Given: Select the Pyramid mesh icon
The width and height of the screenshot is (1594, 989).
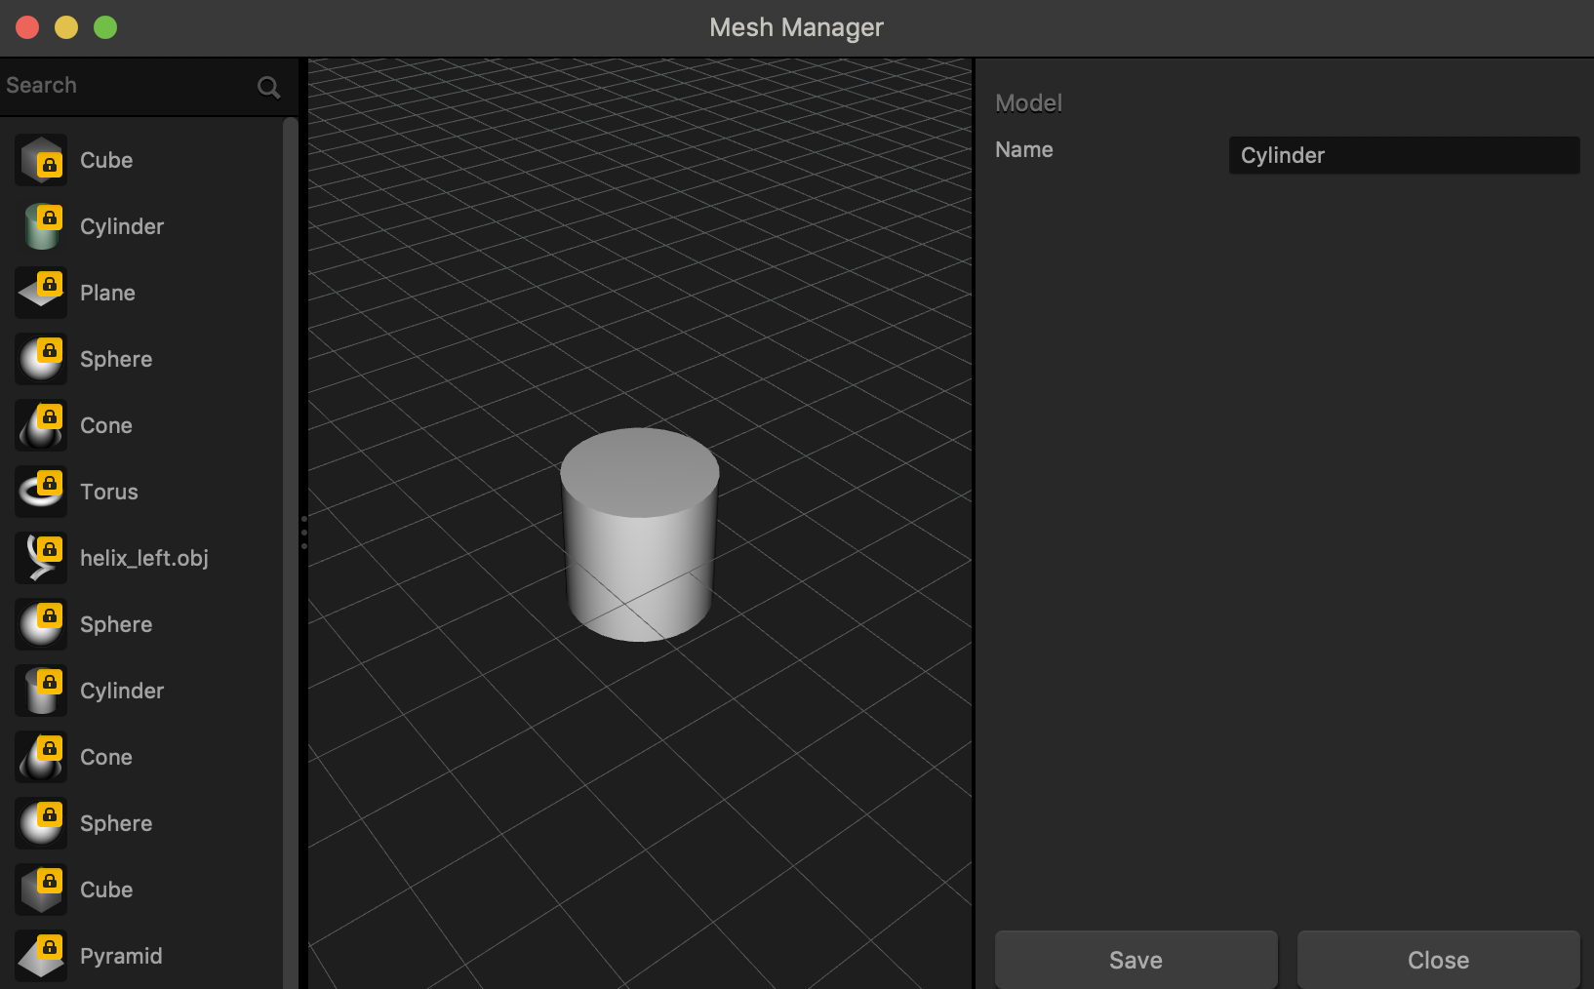Looking at the screenshot, I should [41, 956].
